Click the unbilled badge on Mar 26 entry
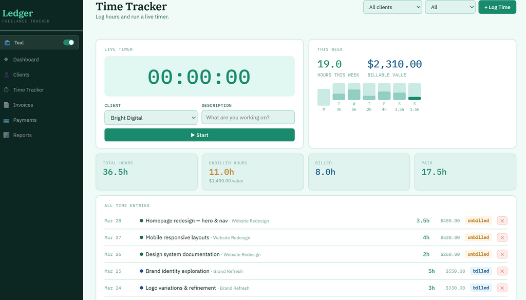The height and width of the screenshot is (300, 526). [478, 254]
